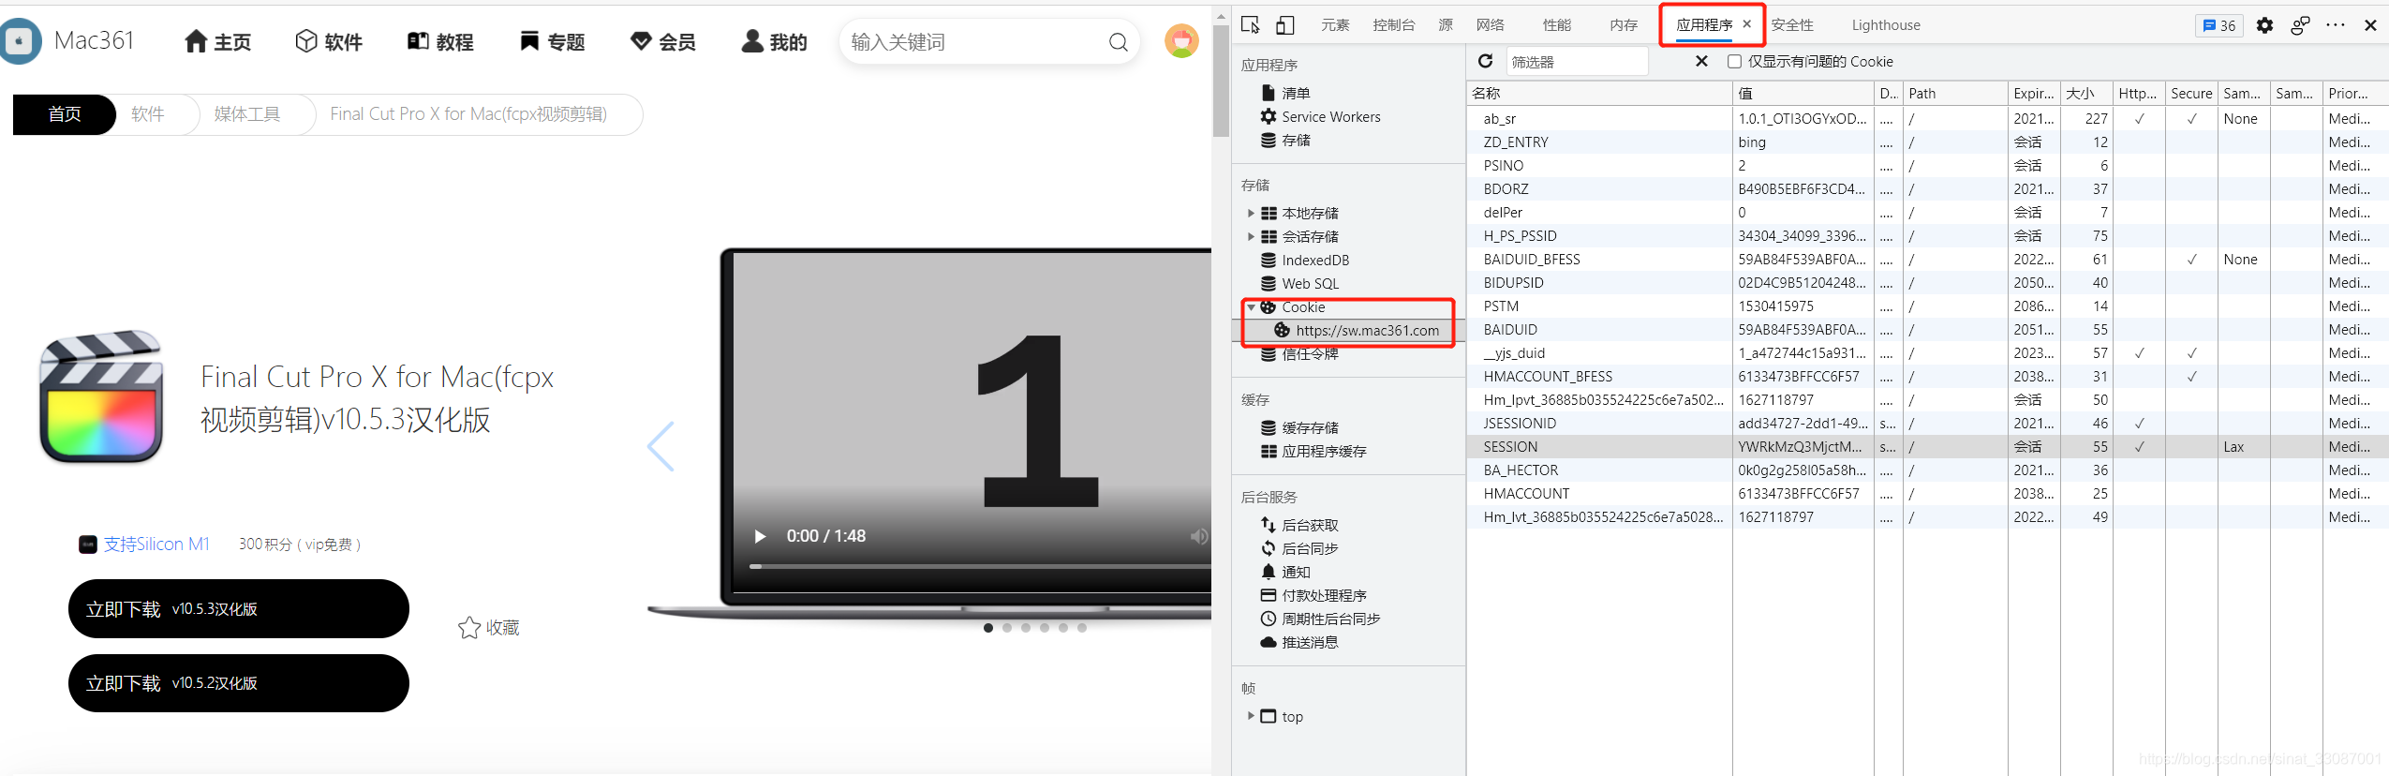Open 专题 in site navigation
This screenshot has height=776, width=2389.
(552, 42)
